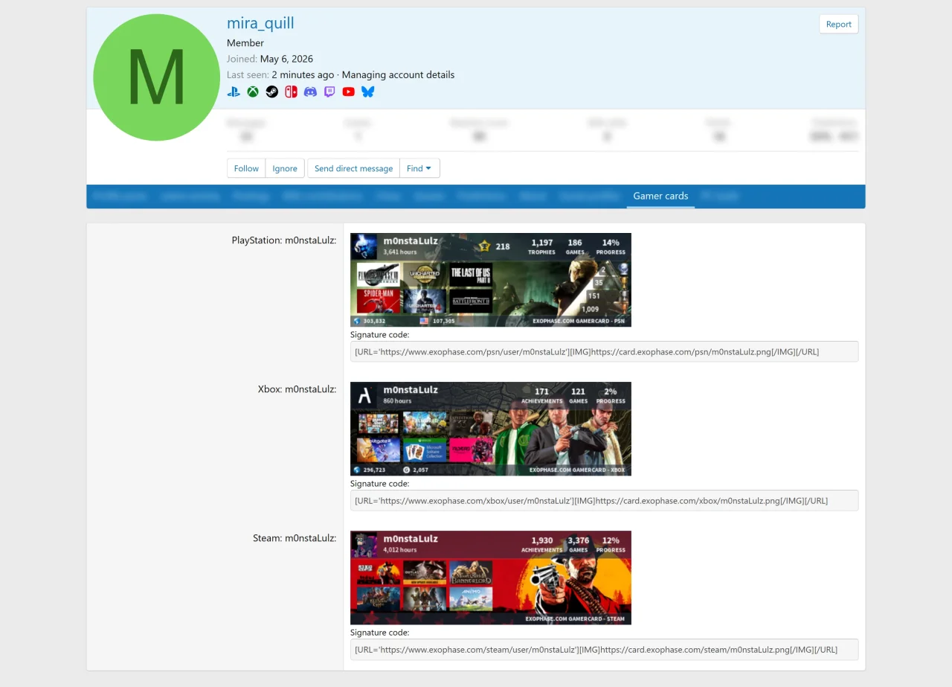Open the Xbox gamercard image

491,429
